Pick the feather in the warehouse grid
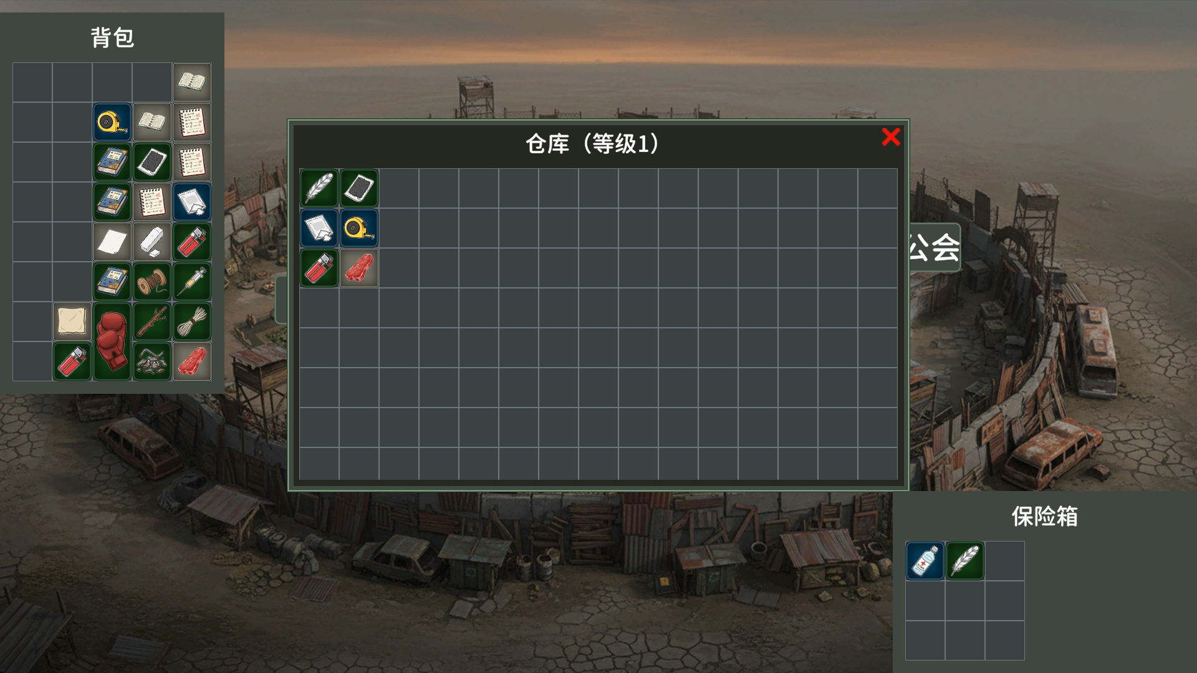This screenshot has width=1197, height=673. point(319,188)
